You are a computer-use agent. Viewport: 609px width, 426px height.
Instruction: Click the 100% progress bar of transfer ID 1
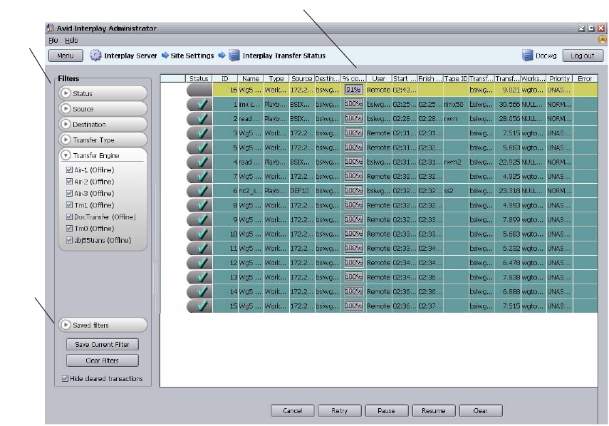click(353, 104)
